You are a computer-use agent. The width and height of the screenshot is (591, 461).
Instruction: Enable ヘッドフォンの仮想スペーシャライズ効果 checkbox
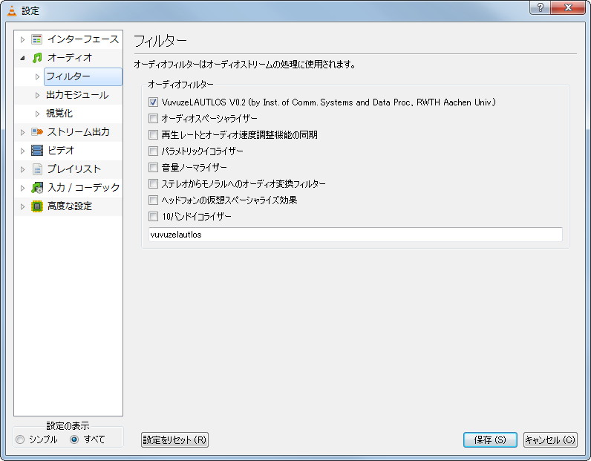tap(153, 200)
